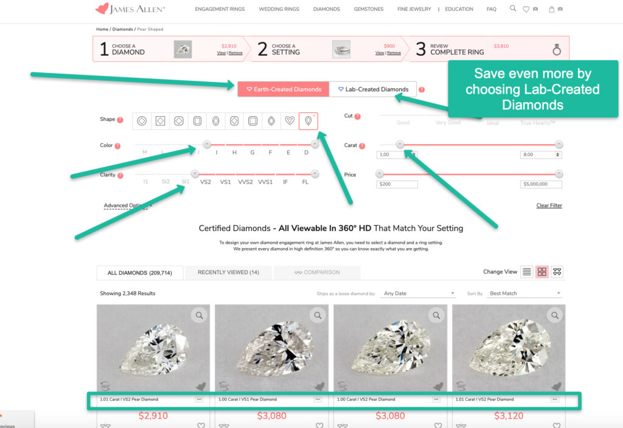Switch to Lab-Created Diamonds
Viewport: 623px width, 428px height.
point(373,89)
